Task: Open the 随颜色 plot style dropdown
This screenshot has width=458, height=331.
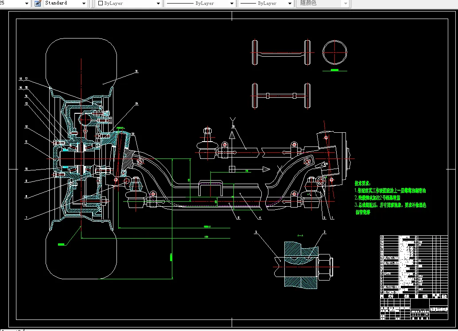Action: coord(345,4)
